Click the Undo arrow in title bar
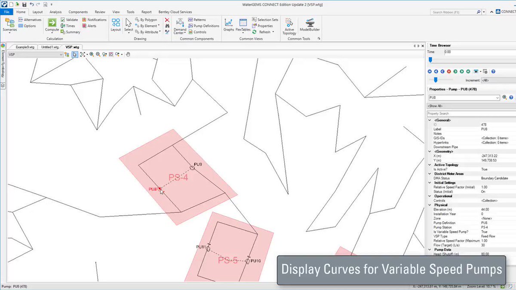The width and height of the screenshot is (516, 290). [x=32, y=4]
